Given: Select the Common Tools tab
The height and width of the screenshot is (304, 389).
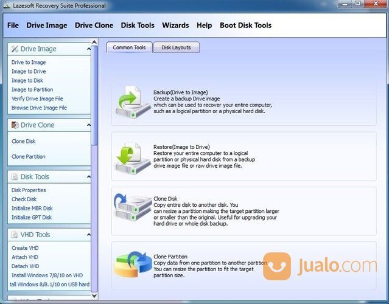Looking at the screenshot, I should point(129,47).
